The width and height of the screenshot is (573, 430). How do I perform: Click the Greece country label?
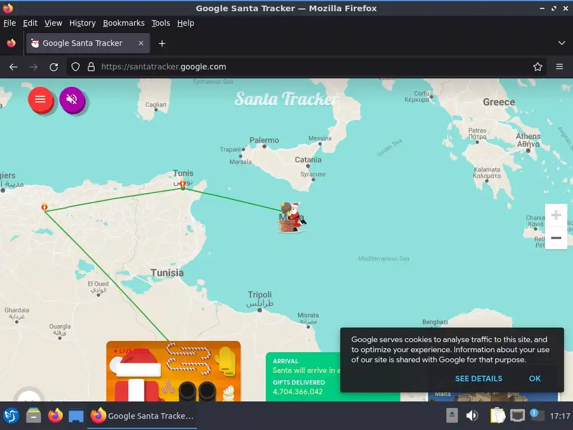point(499,102)
